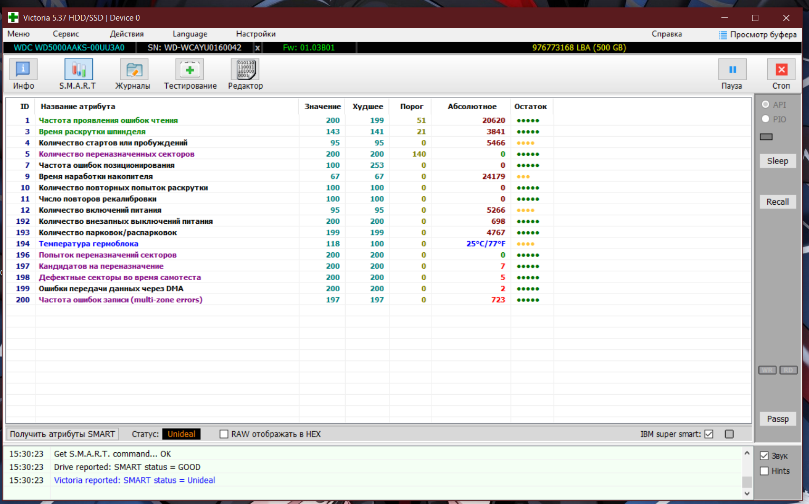The height and width of the screenshot is (504, 809).
Task: Click the Худшее column header
Action: point(368,106)
